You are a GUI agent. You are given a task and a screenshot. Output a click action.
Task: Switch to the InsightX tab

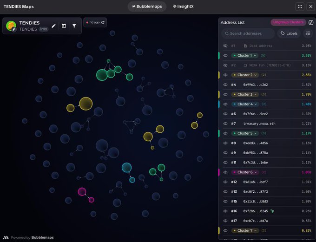pos(183,7)
